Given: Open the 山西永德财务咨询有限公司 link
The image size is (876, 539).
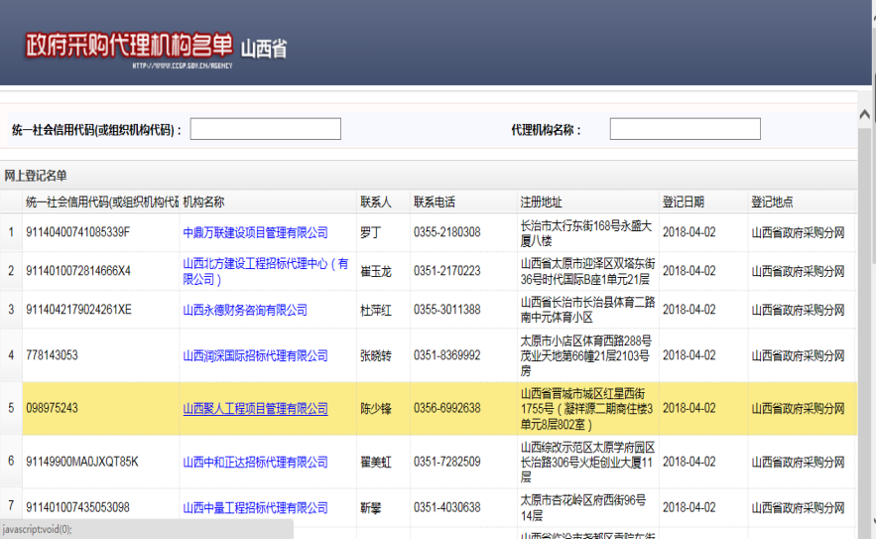Looking at the screenshot, I should click(245, 310).
